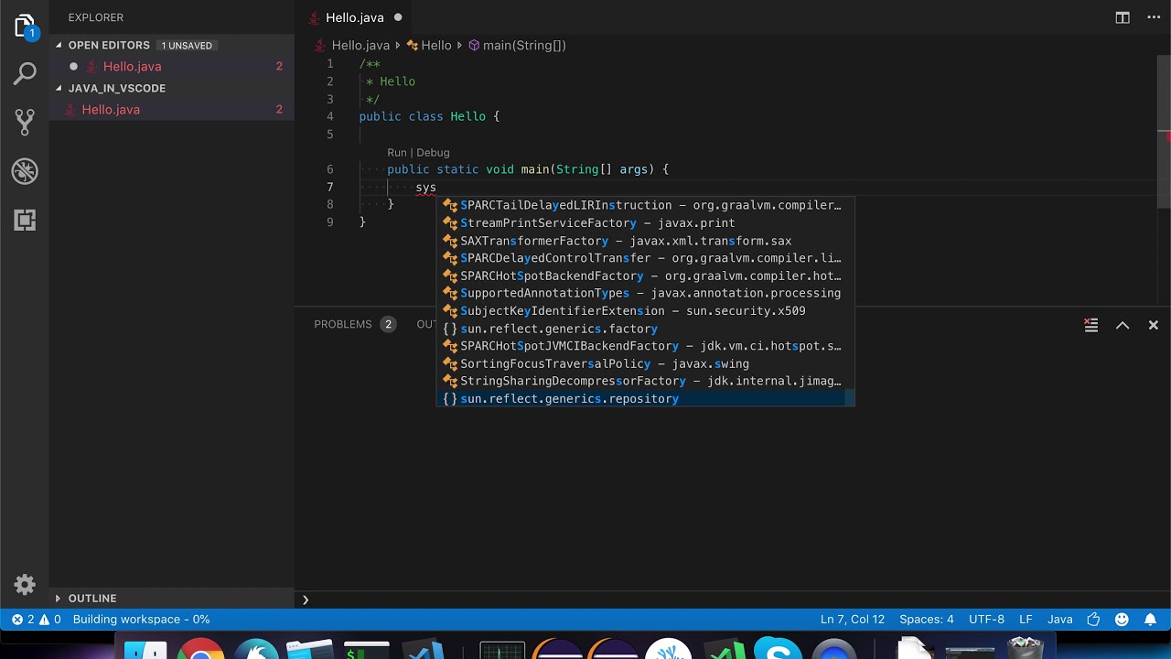Screen dimensions: 1171x659
Task: Choose sun.reflect.generics.factory suggestion
Action: [x=645, y=329]
